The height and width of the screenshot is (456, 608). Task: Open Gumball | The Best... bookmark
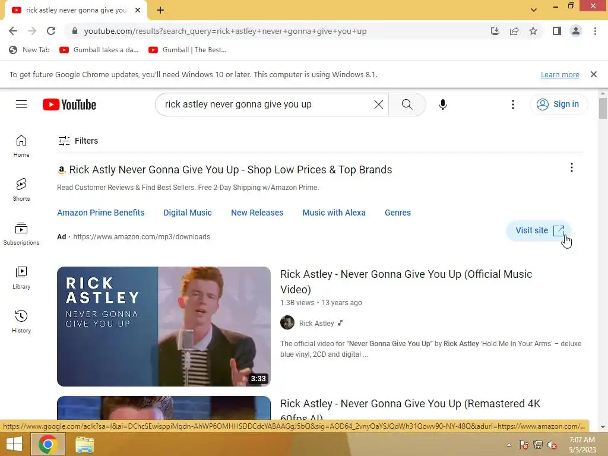coord(187,50)
